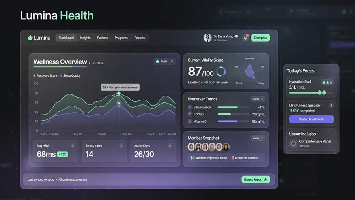Click the Cortisol progress bar
Viewport: 355px width, 200px height.
point(233,114)
